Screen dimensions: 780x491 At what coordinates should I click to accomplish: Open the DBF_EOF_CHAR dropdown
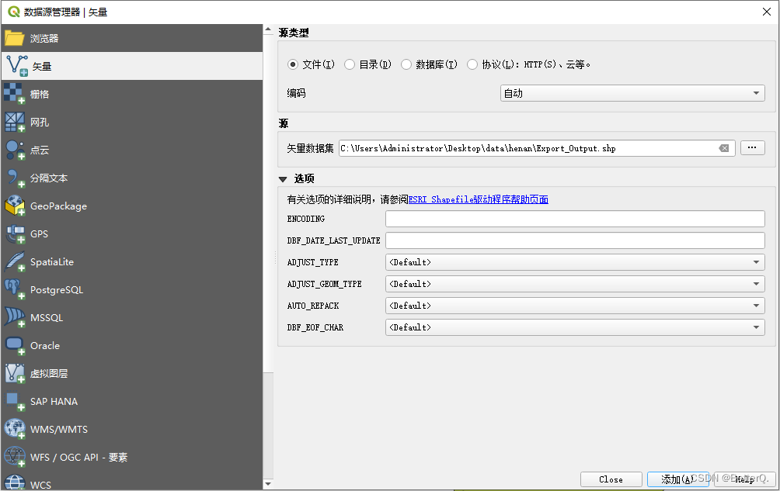[575, 327]
